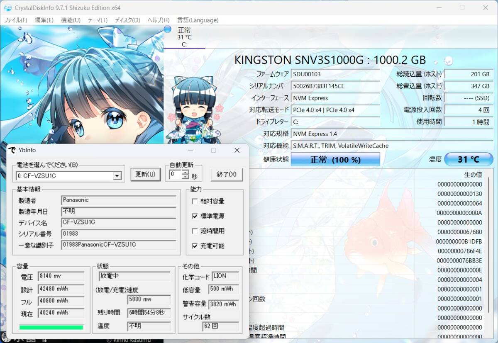Open the テーマ(T) menu

pyautogui.click(x=98, y=19)
